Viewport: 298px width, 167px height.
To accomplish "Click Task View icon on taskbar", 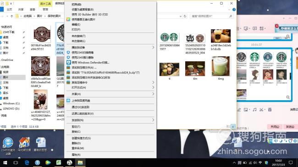I will pos(16,162).
